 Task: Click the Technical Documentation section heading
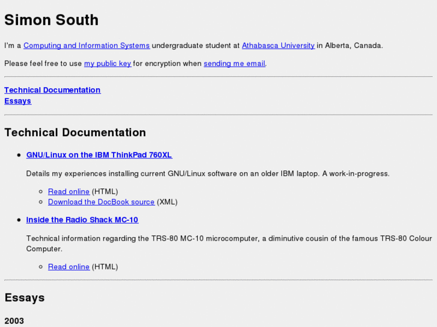(75, 133)
